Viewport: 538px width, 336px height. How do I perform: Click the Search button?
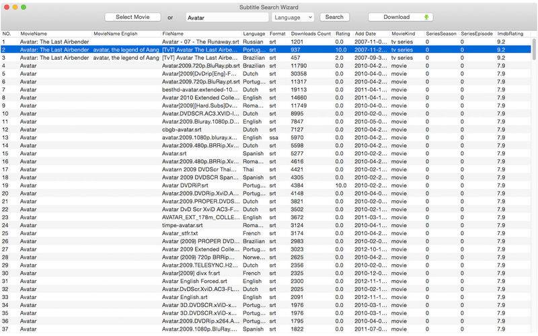334,17
